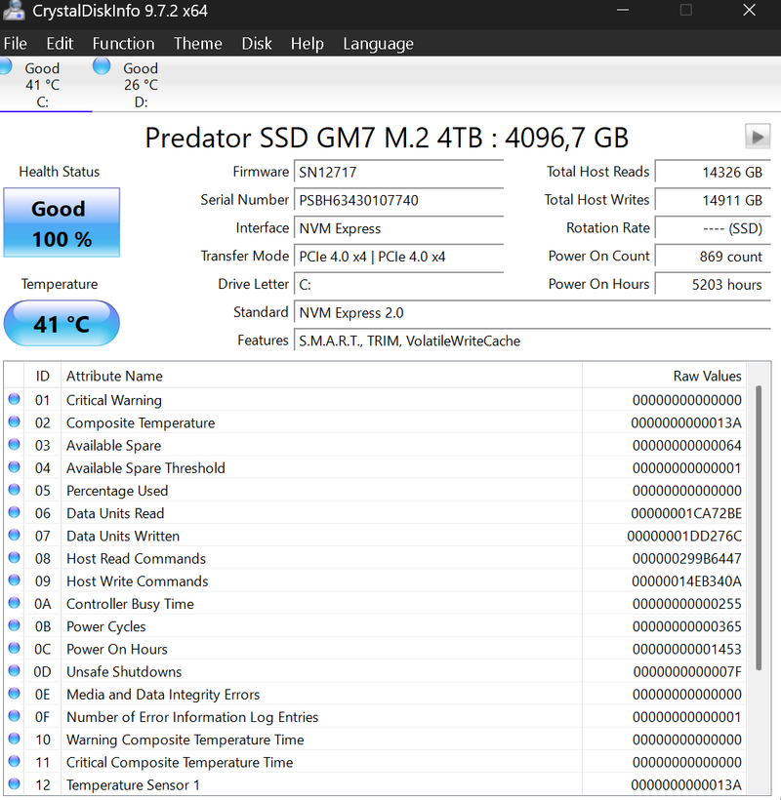Click status orb of Available Spare row
781x800 pixels.
tap(15, 444)
